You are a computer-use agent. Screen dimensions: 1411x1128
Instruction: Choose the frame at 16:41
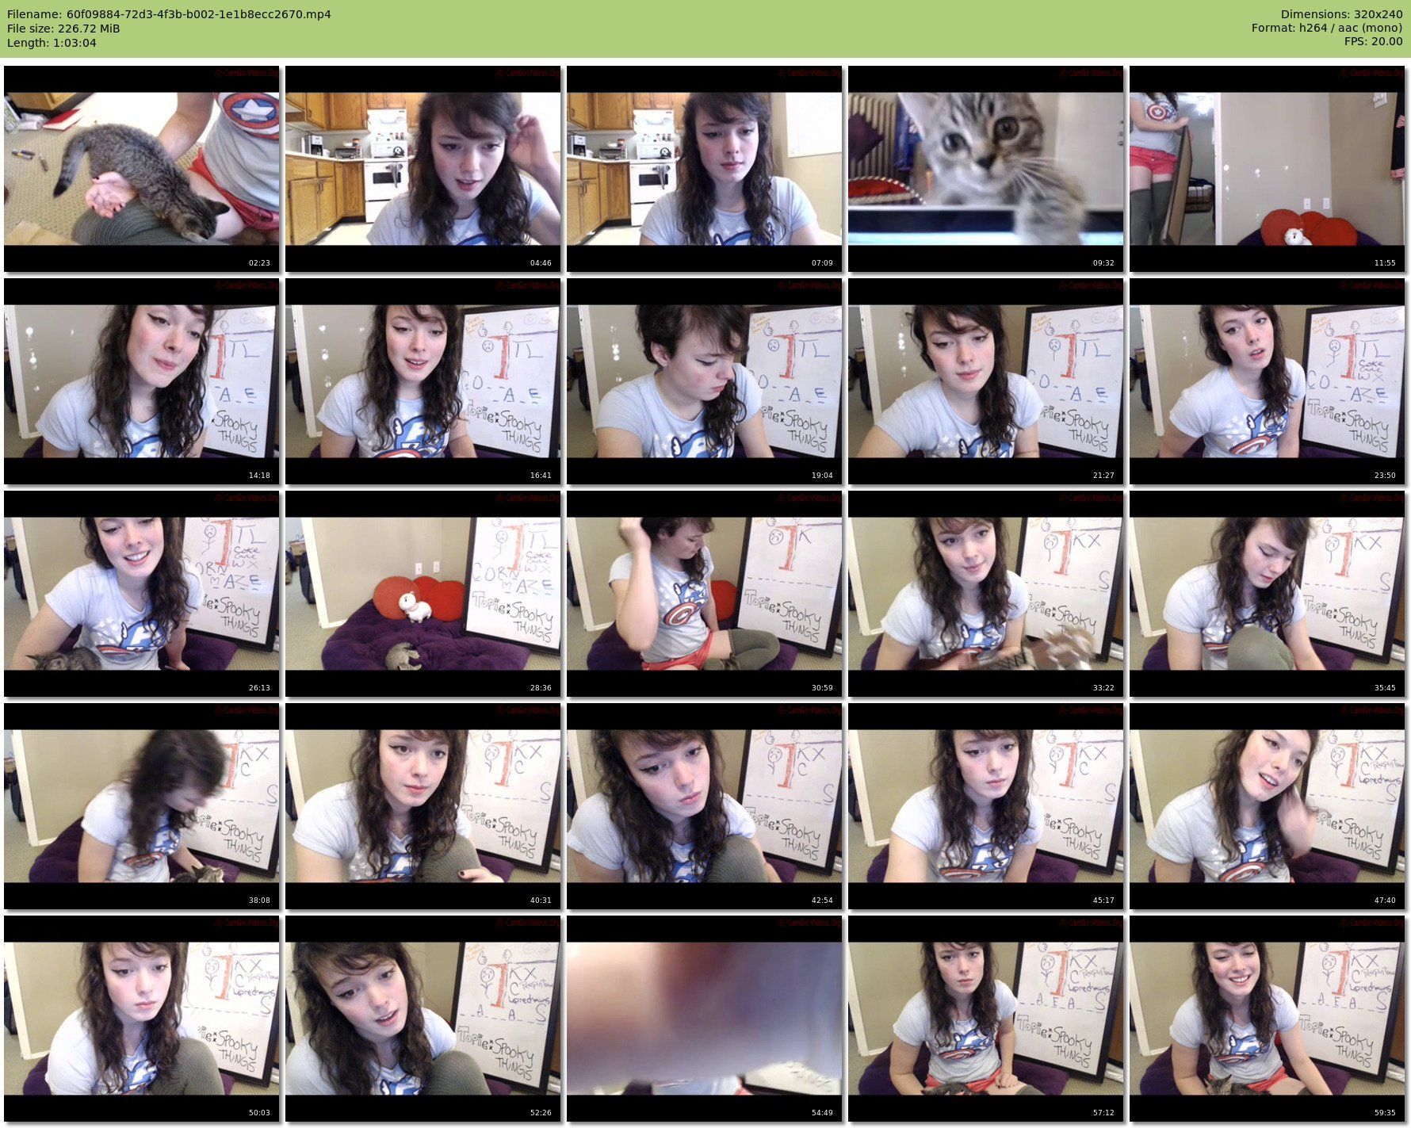tap(423, 381)
